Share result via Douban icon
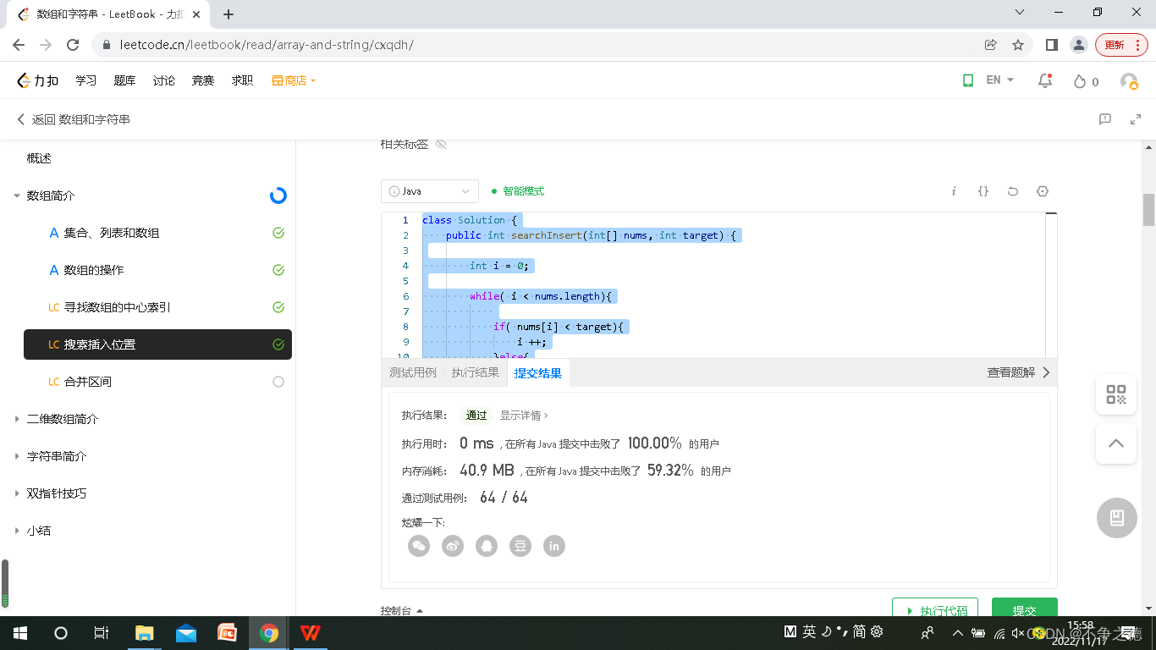Screen dimensions: 1156x650 (520, 546)
